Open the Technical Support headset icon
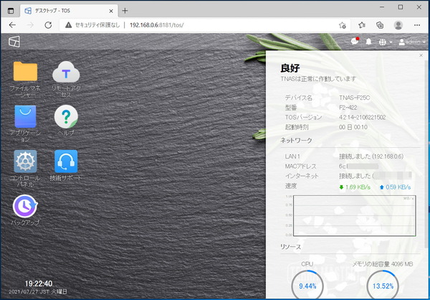The width and height of the screenshot is (430, 300). (66, 161)
